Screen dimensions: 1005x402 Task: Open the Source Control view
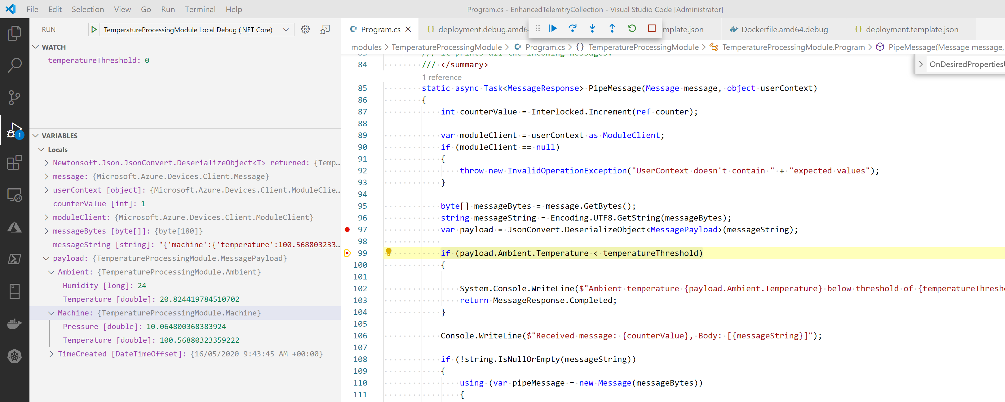[x=15, y=98]
